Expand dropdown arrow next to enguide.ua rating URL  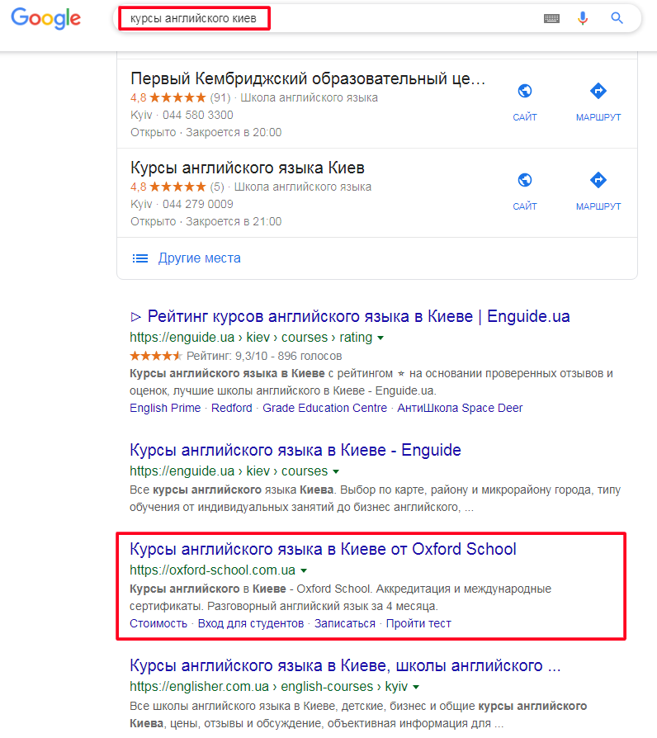tap(380, 338)
